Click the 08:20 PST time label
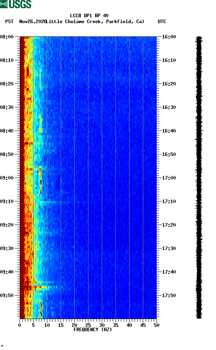This screenshot has width=216, height=350. 7,84
